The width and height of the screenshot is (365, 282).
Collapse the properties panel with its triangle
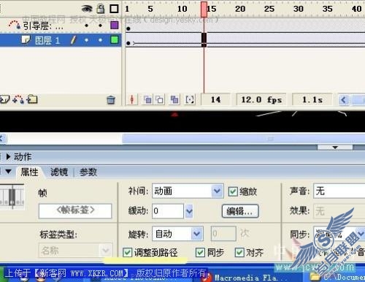pyautogui.click(x=8, y=172)
